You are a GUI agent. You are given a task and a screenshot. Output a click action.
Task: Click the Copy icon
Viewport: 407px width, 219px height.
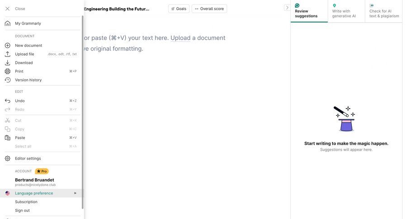8,129
